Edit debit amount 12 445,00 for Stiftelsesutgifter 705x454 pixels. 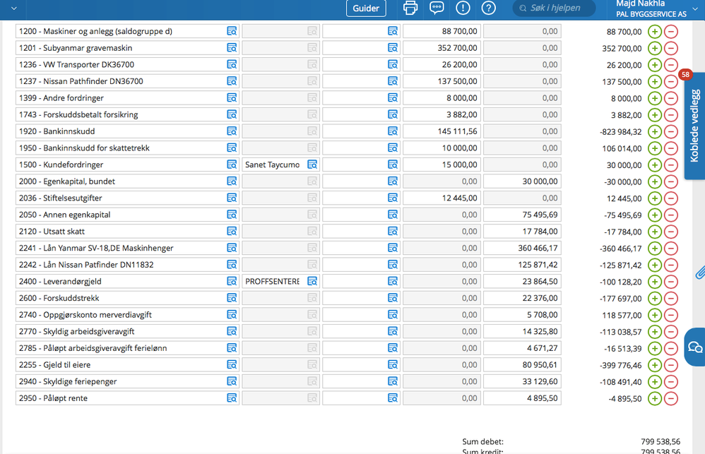[x=442, y=198]
